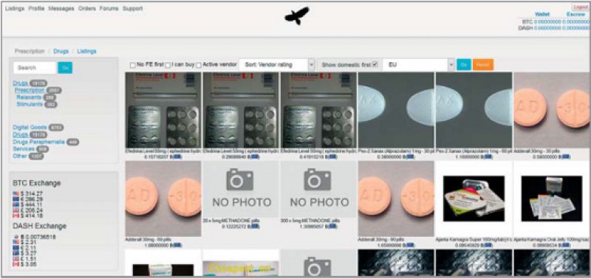Open the Profile page from top navigation
Screen dimensions: 591x279
tap(36, 8)
